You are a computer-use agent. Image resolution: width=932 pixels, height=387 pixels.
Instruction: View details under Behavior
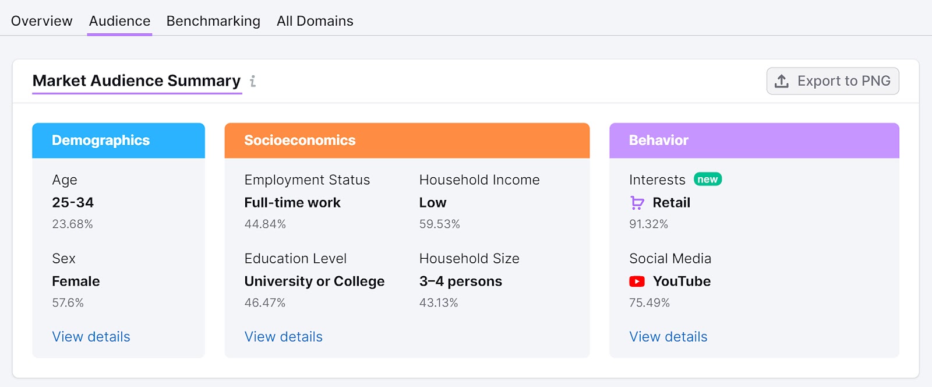(x=668, y=337)
